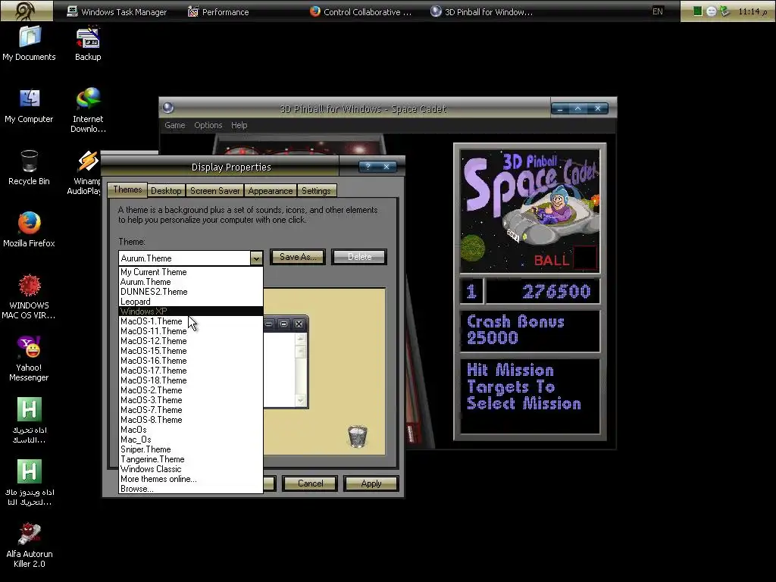The image size is (776, 582).
Task: Choose MacOS-1.Theme from the list
Action: click(191, 321)
